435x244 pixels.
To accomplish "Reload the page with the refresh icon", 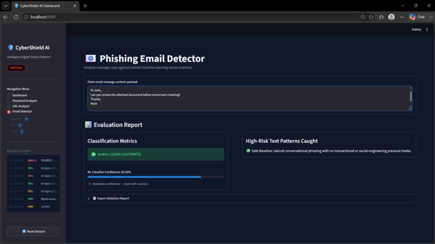I will tap(16, 17).
